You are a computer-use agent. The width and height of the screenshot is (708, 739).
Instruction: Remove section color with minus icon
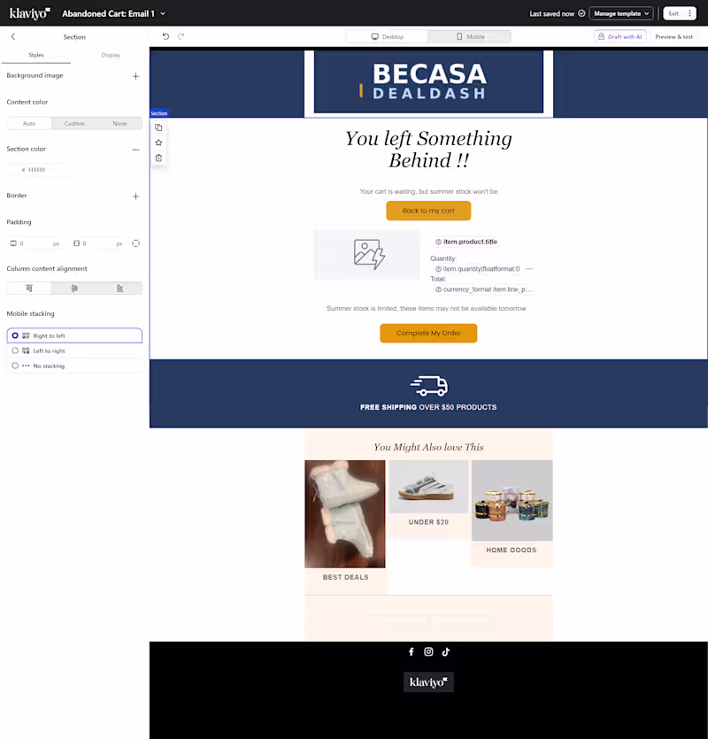coord(135,150)
